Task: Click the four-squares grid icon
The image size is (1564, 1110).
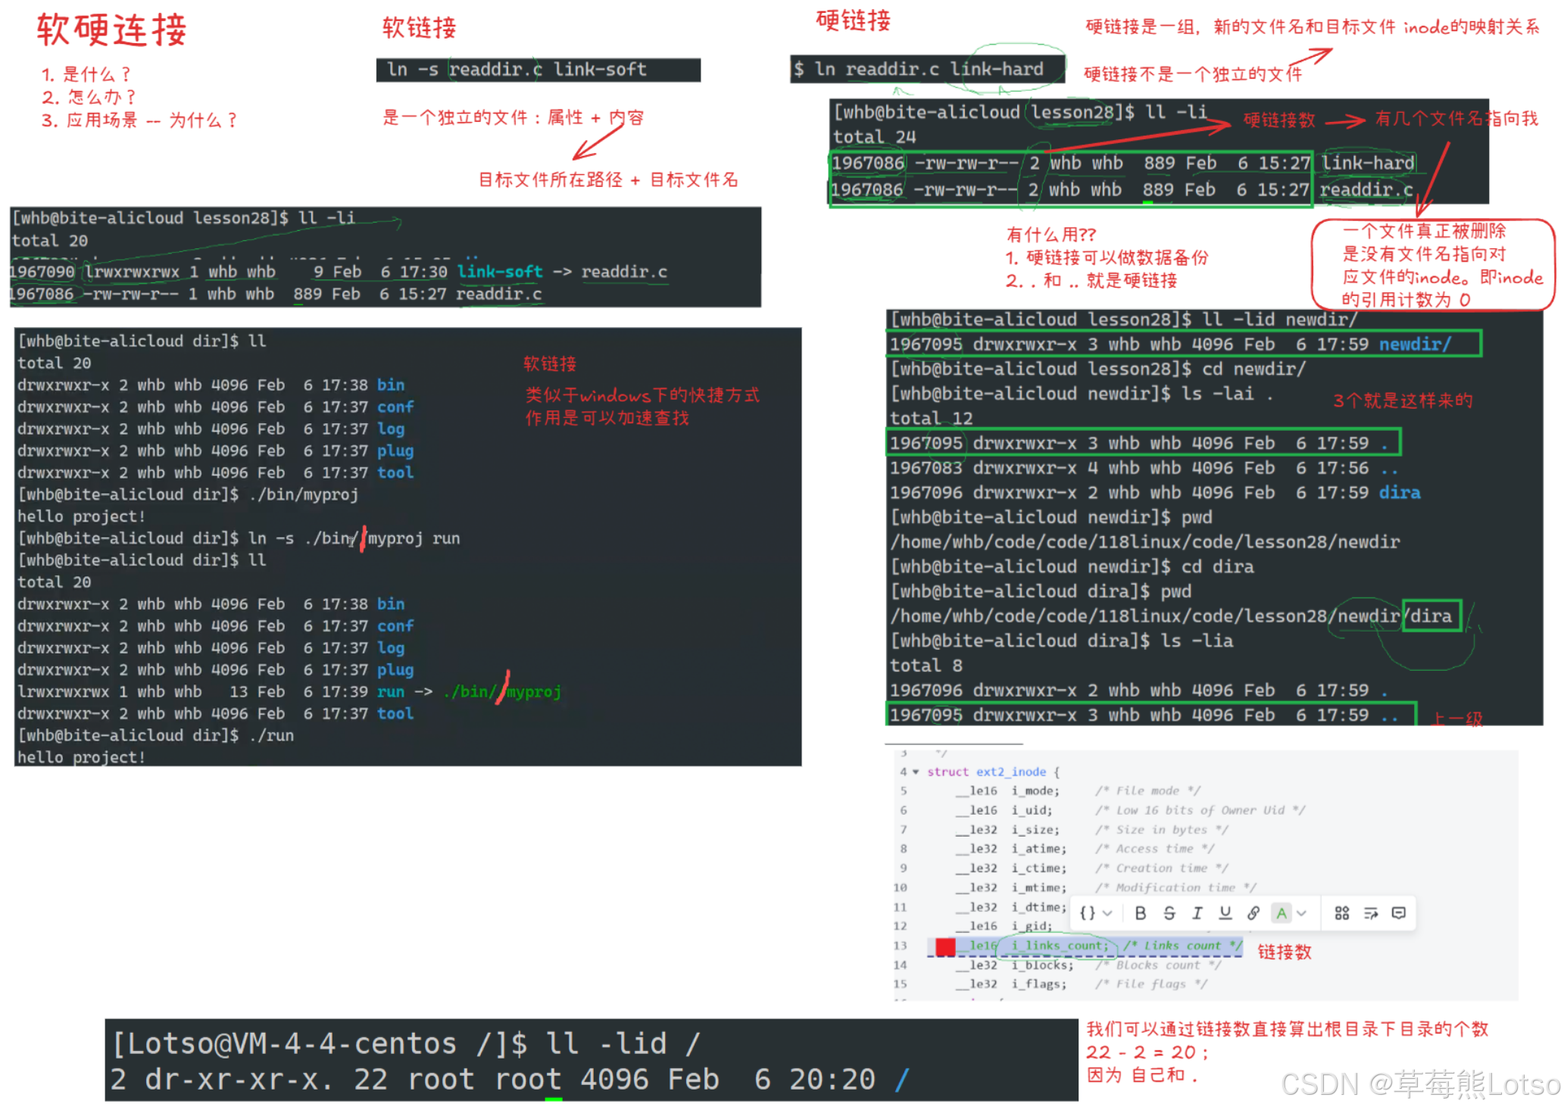Action: click(1341, 913)
